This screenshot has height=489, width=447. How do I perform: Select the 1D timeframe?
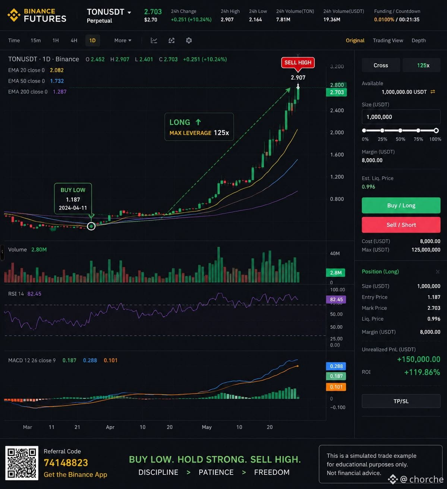(92, 40)
